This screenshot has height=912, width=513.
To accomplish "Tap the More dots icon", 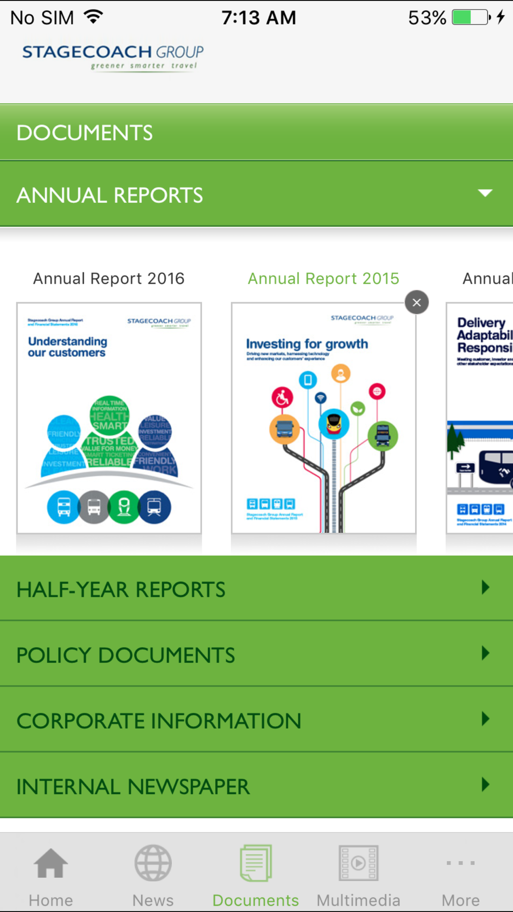I will pos(461,863).
